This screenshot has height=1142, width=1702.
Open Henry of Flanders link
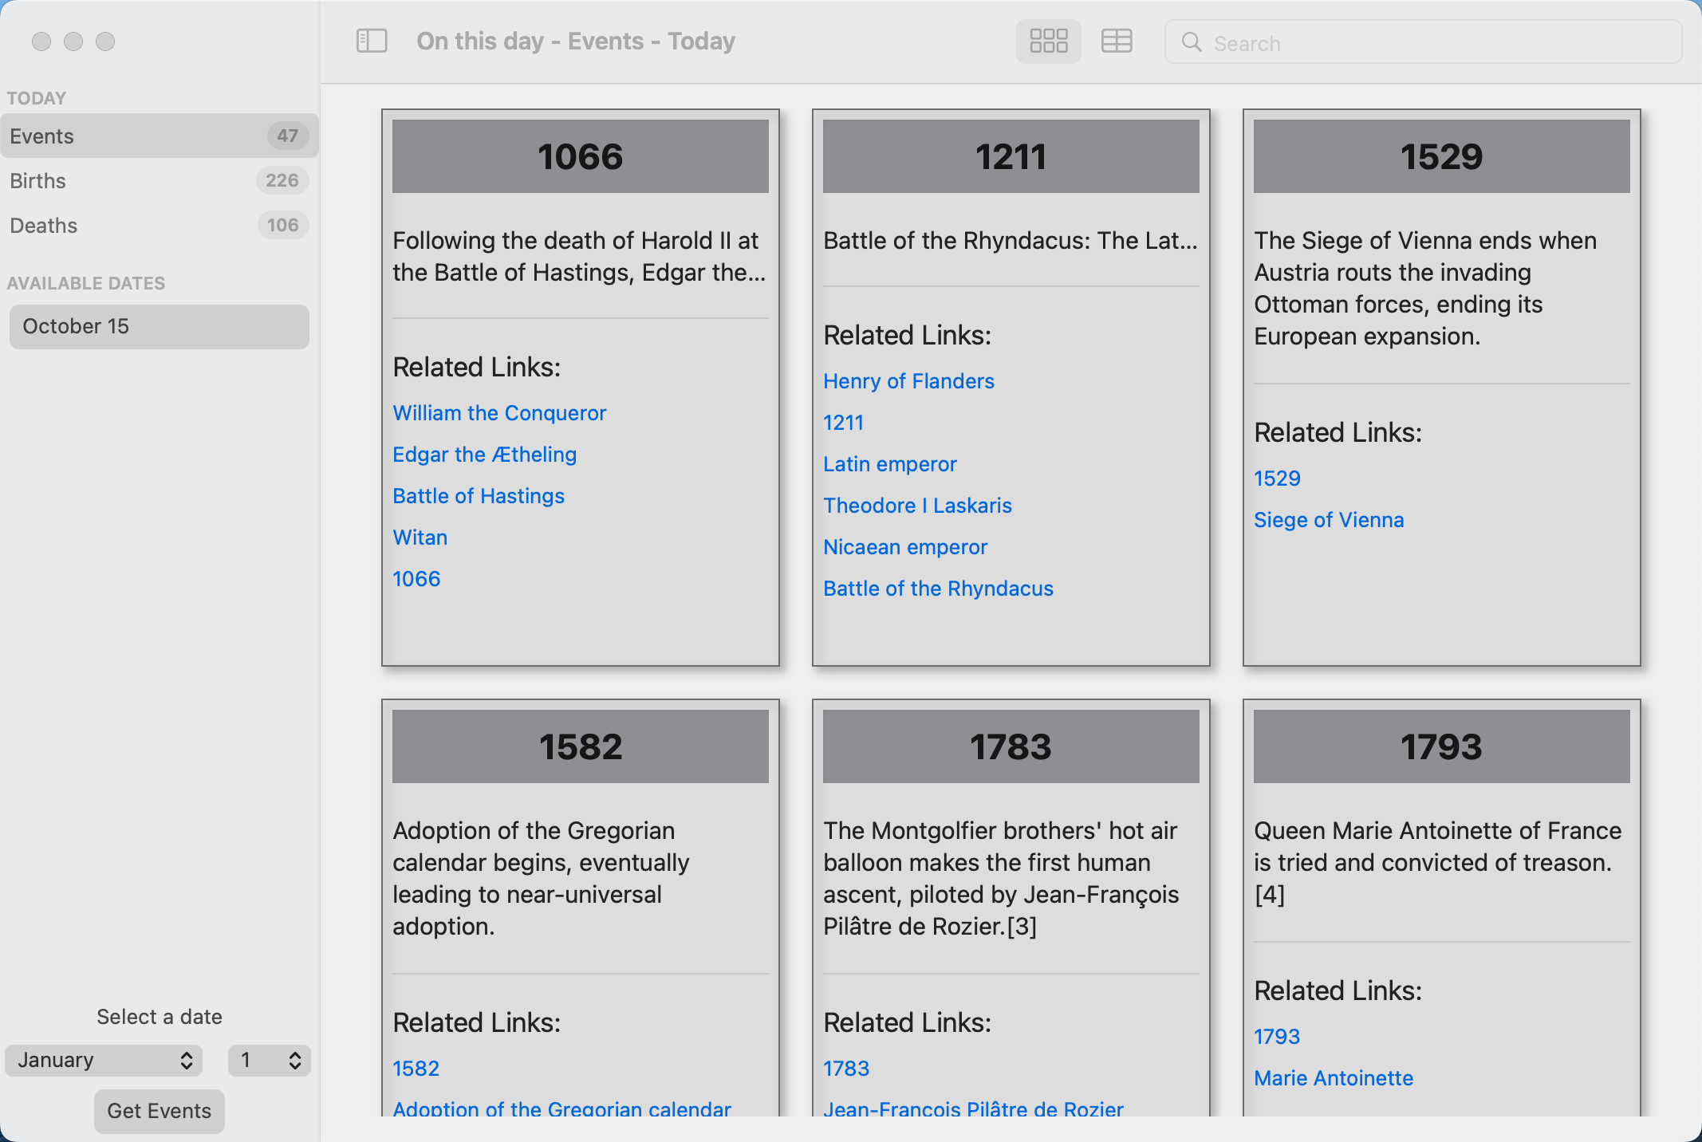click(x=908, y=381)
